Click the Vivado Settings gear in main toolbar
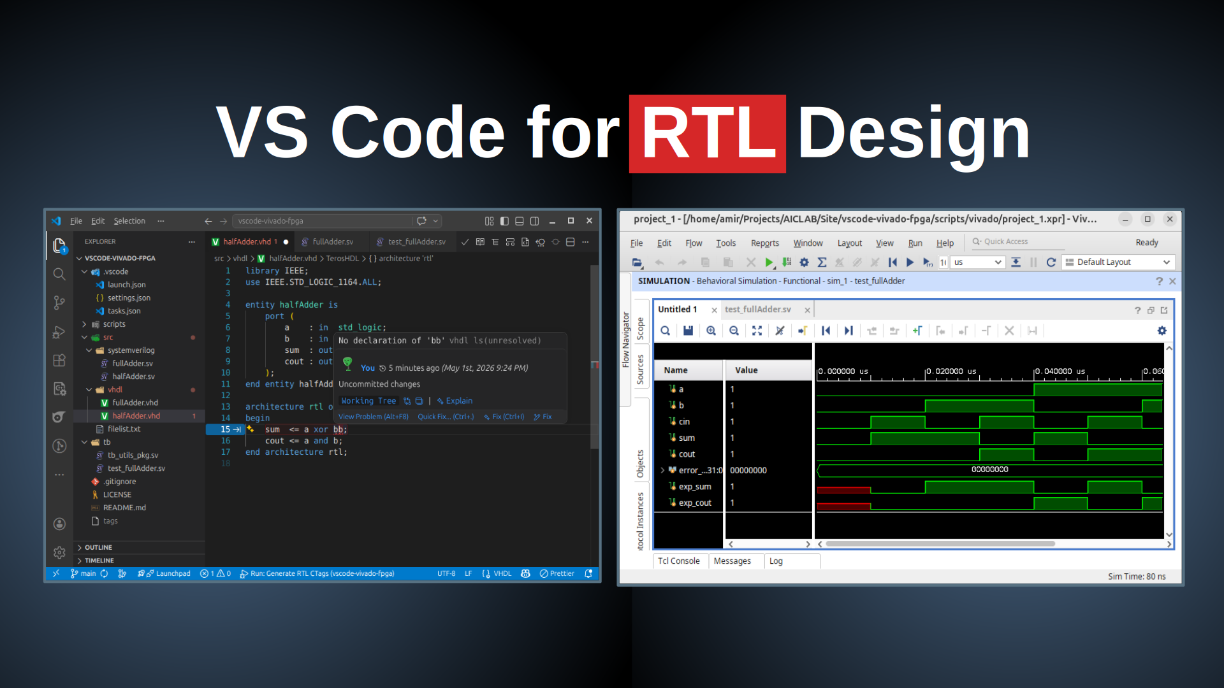Screen dimensions: 1224x688 point(805,262)
